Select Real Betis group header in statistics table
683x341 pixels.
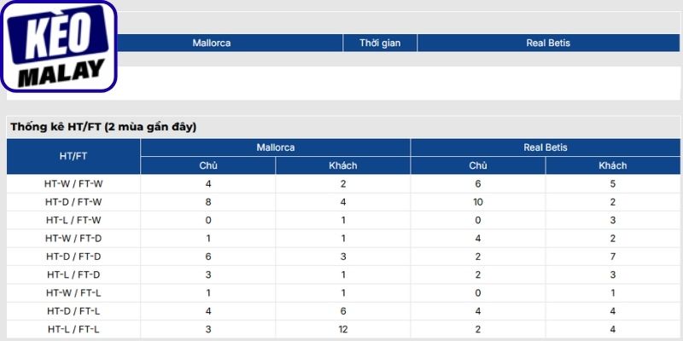(x=546, y=147)
